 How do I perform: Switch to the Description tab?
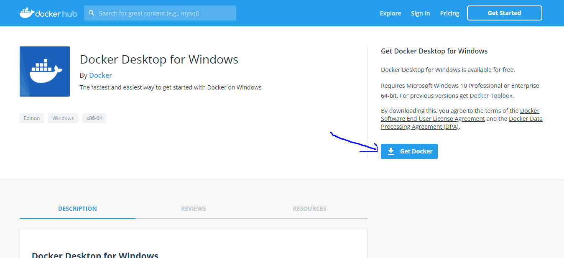tap(77, 209)
